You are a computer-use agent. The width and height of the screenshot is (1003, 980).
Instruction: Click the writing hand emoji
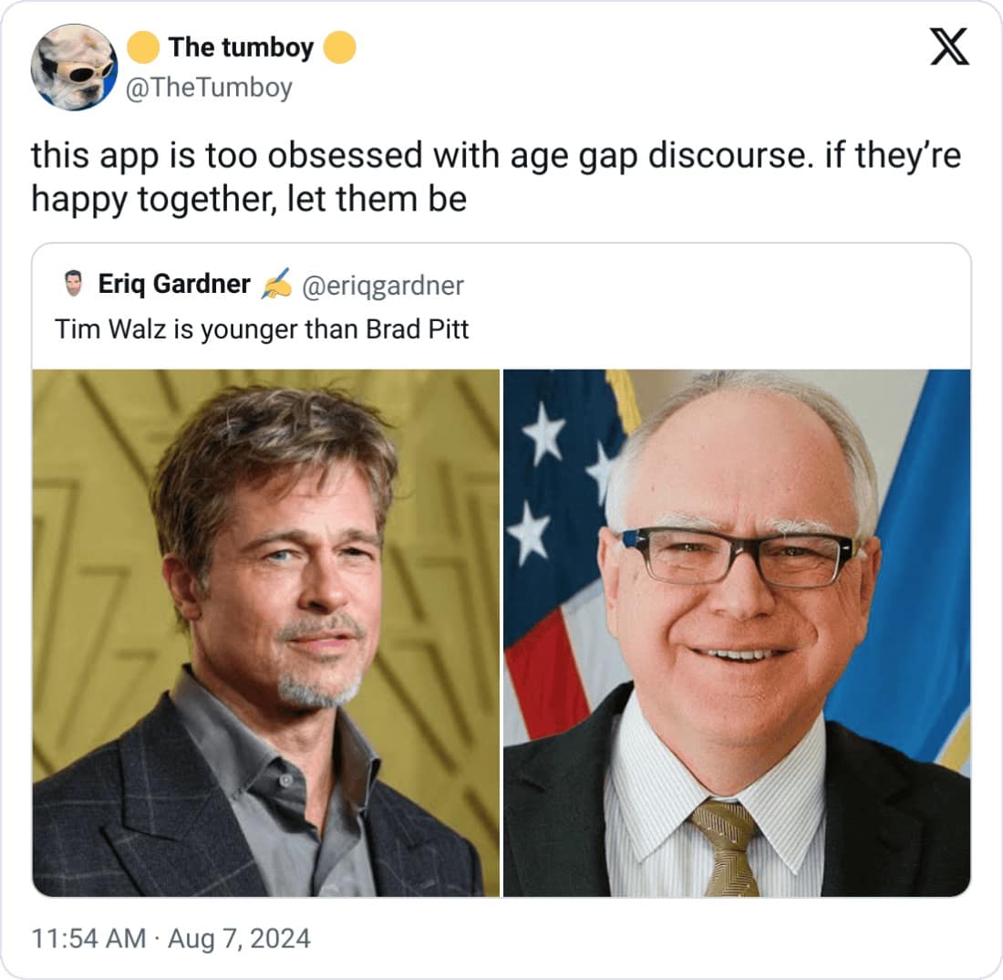[x=276, y=285]
